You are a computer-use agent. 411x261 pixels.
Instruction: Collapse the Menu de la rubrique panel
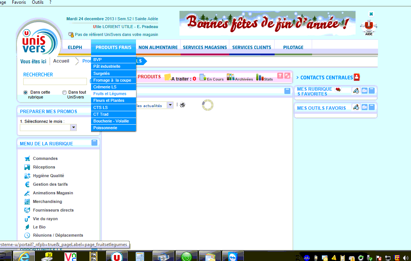(x=94, y=143)
